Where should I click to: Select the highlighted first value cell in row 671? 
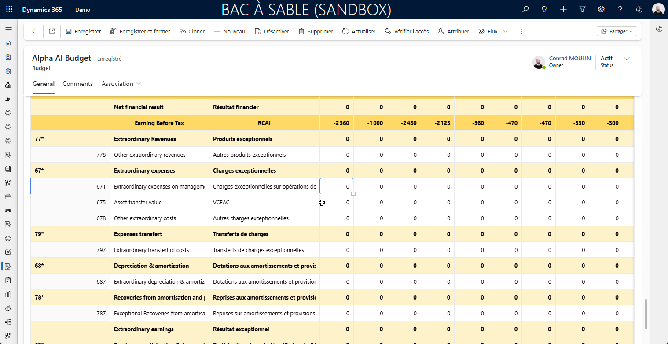[336, 186]
